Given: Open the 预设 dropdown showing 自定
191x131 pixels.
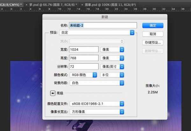Looking at the screenshot, I should (x=97, y=33).
